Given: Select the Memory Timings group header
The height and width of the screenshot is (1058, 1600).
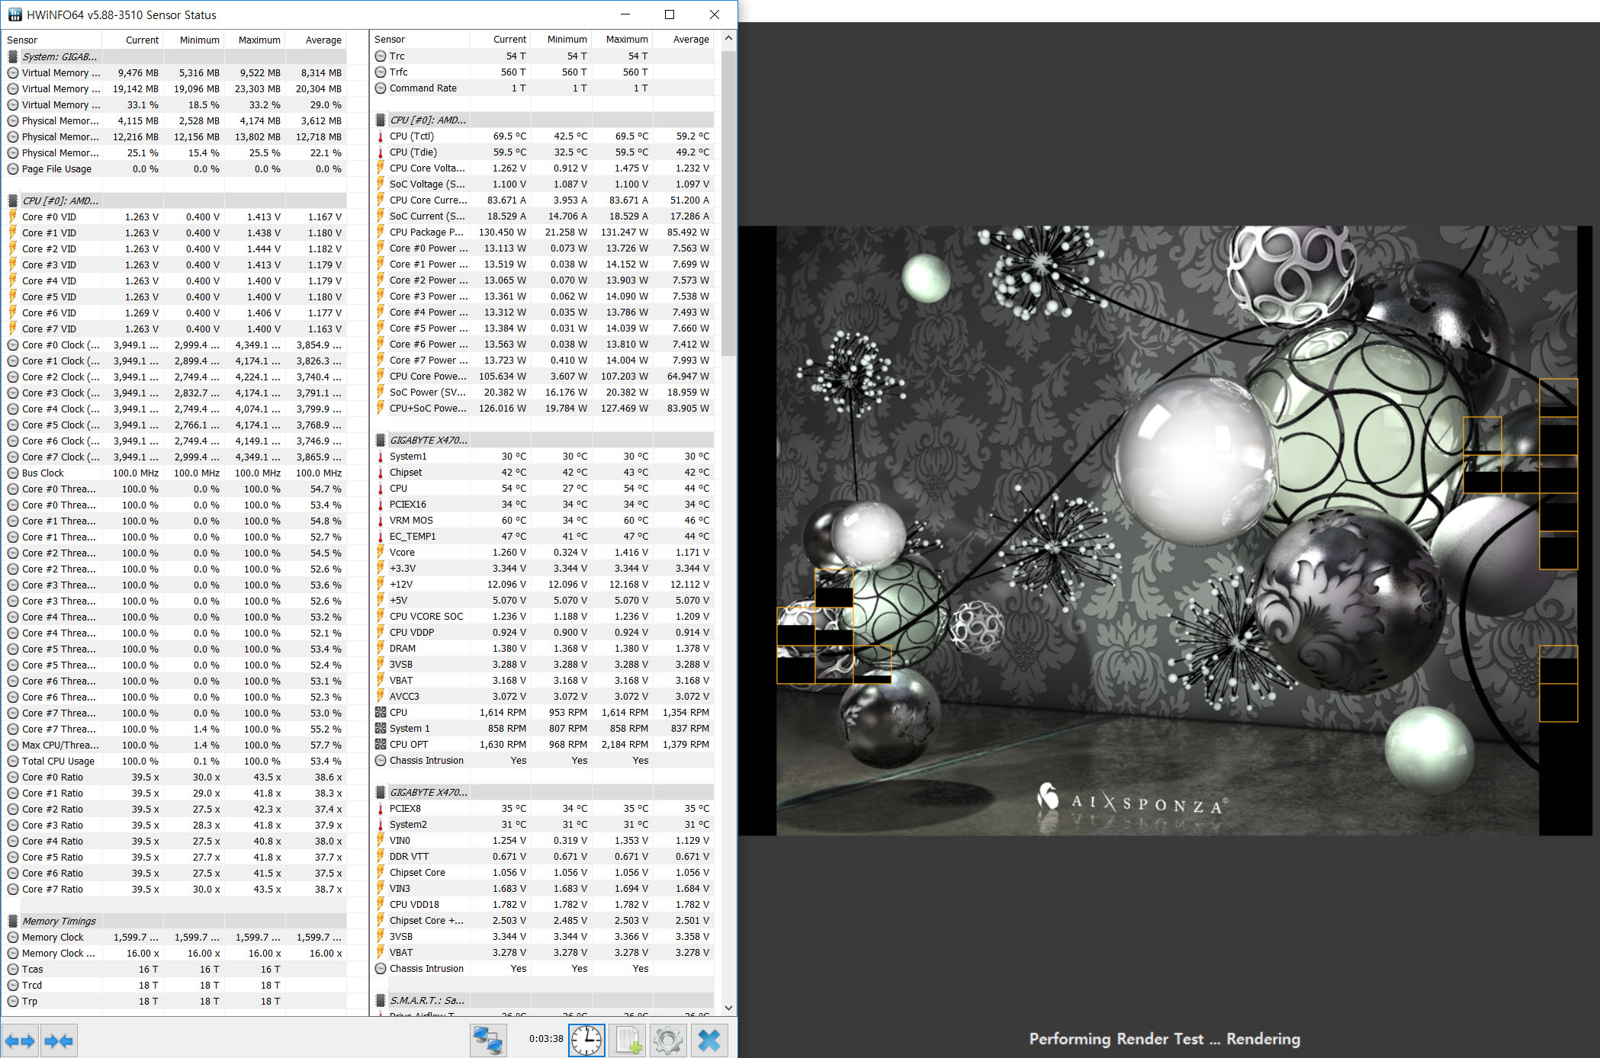Looking at the screenshot, I should (x=59, y=921).
